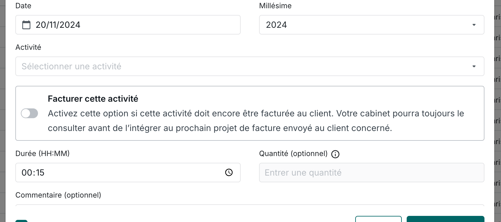The image size is (501, 222).
Task: Click the 'Facturer cette activité' heading
Action: click(x=93, y=99)
